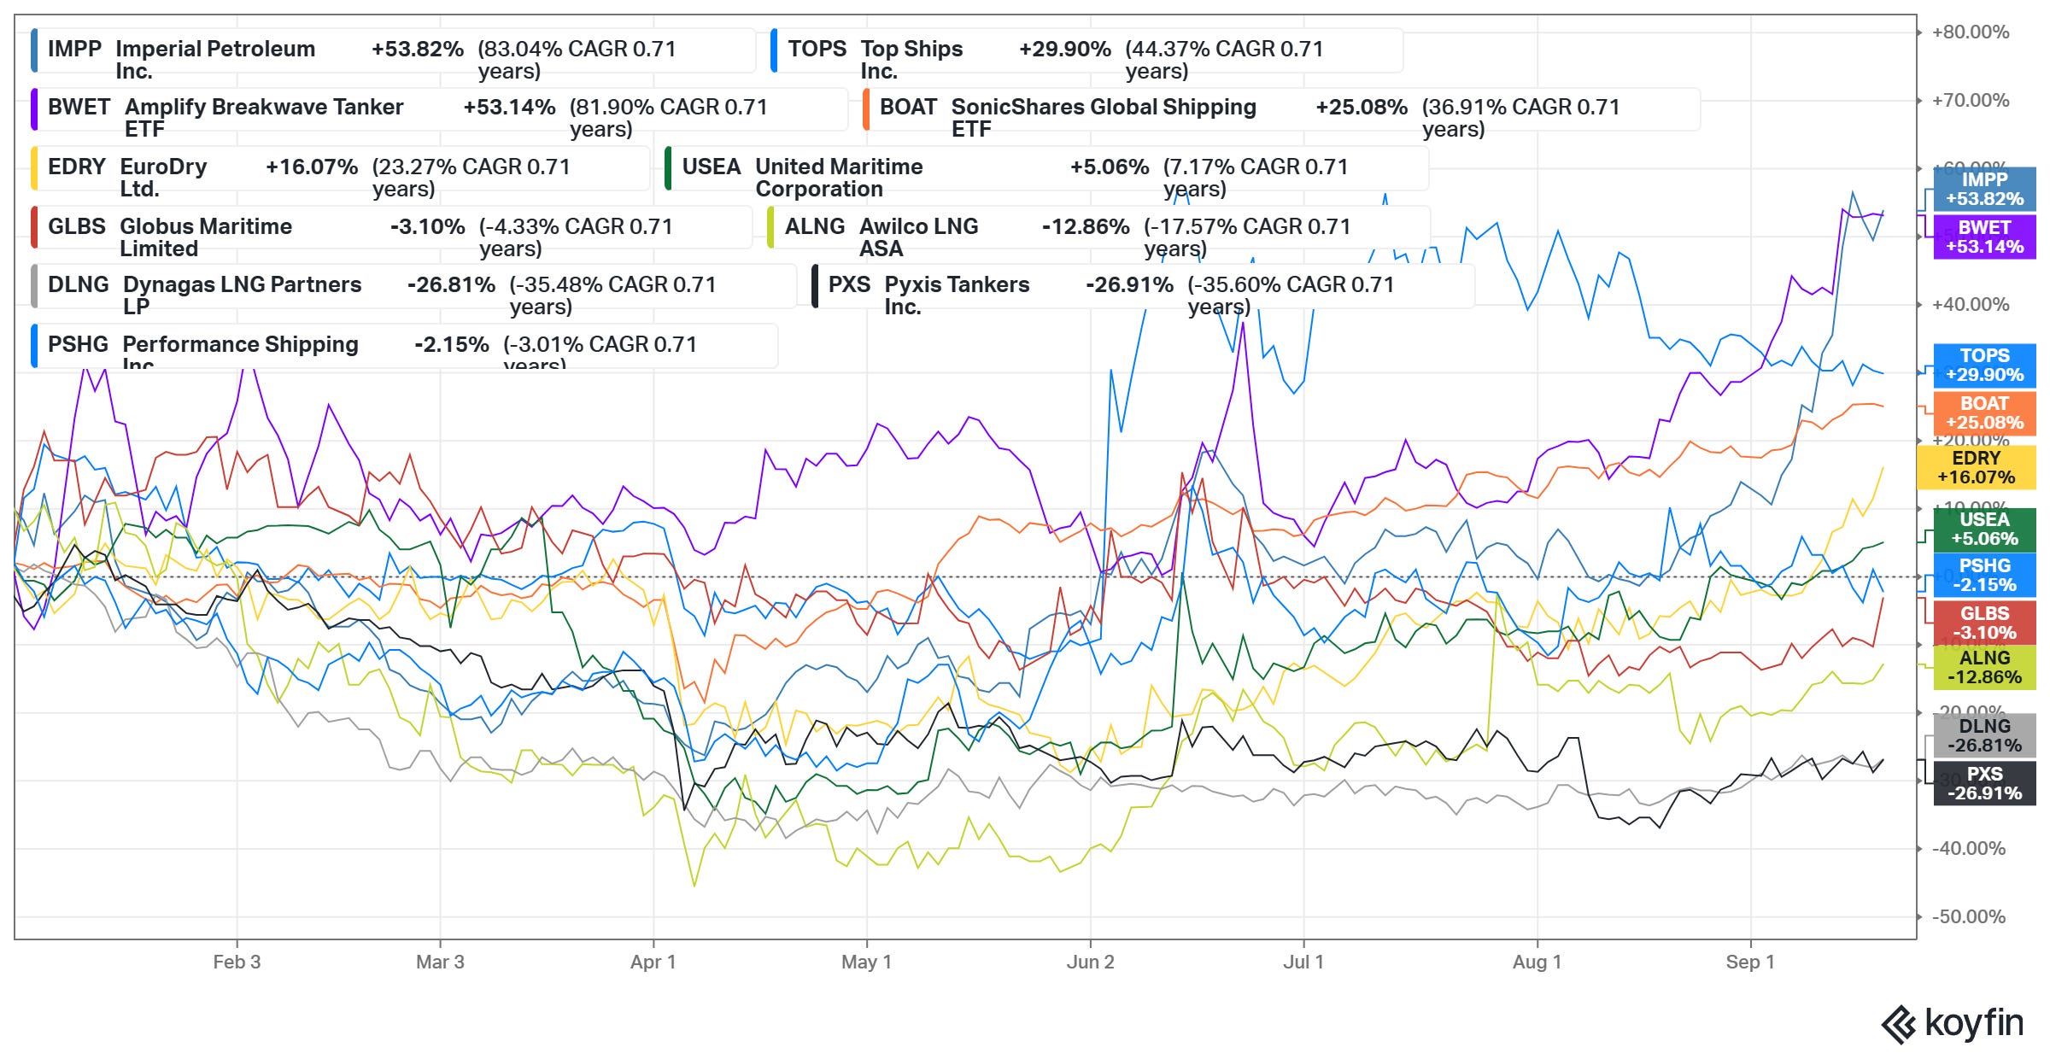Click the IMPP +53.82% axis price tag
This screenshot has height=1059, width=2050.
[x=1983, y=190]
